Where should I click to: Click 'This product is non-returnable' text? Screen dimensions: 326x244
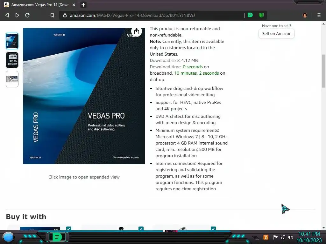pos(185,32)
